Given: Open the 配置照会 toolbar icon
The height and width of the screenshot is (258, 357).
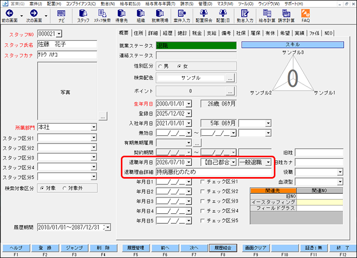Looking at the screenshot, I should click(x=204, y=16).
